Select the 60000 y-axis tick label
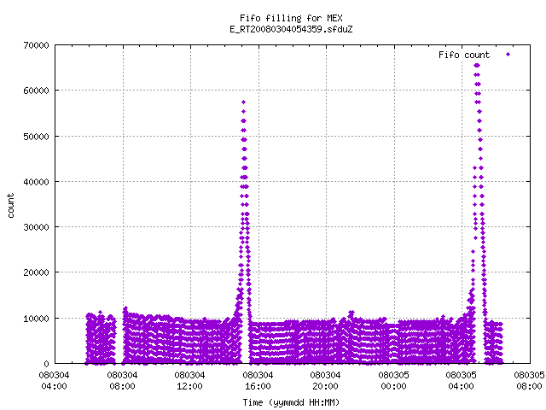 tap(36, 91)
